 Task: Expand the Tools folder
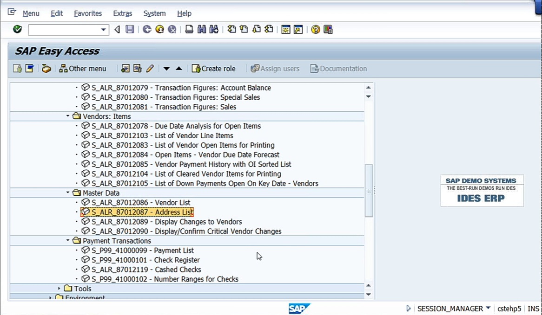59,288
